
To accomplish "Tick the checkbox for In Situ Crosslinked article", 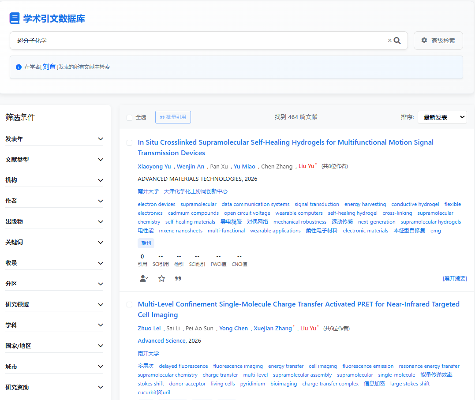I will pyautogui.click(x=130, y=142).
